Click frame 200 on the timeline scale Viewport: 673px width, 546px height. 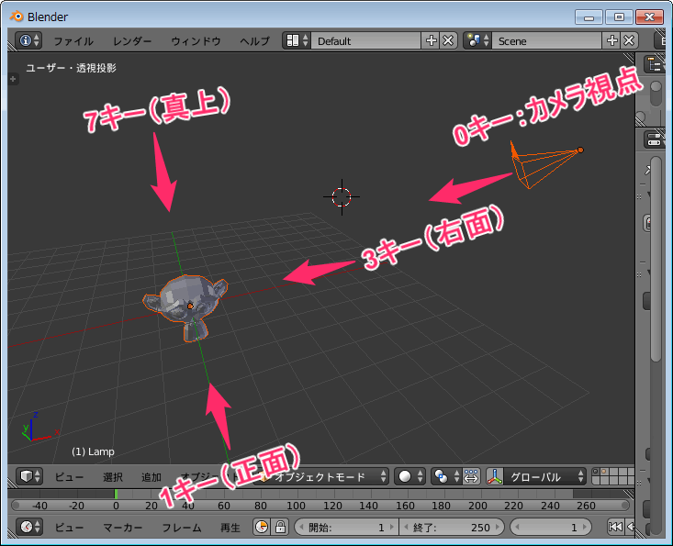(x=477, y=506)
